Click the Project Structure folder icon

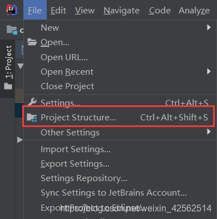click(x=32, y=118)
